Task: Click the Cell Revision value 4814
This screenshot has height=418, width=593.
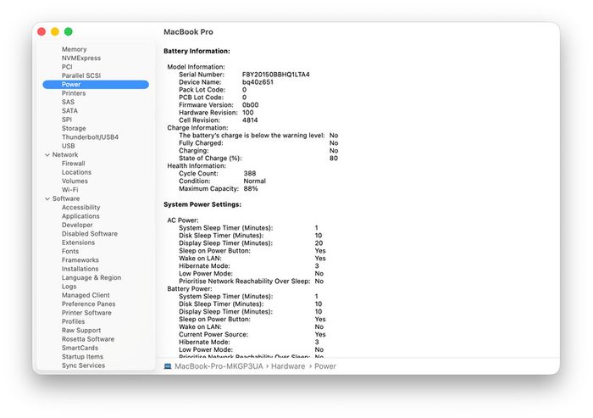Action: pos(250,120)
